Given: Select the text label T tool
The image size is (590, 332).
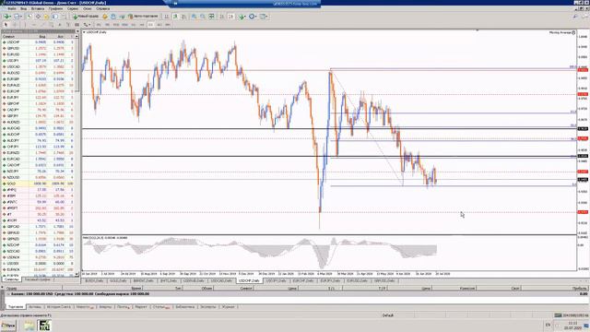Looking at the screenshot, I should 68,25.
